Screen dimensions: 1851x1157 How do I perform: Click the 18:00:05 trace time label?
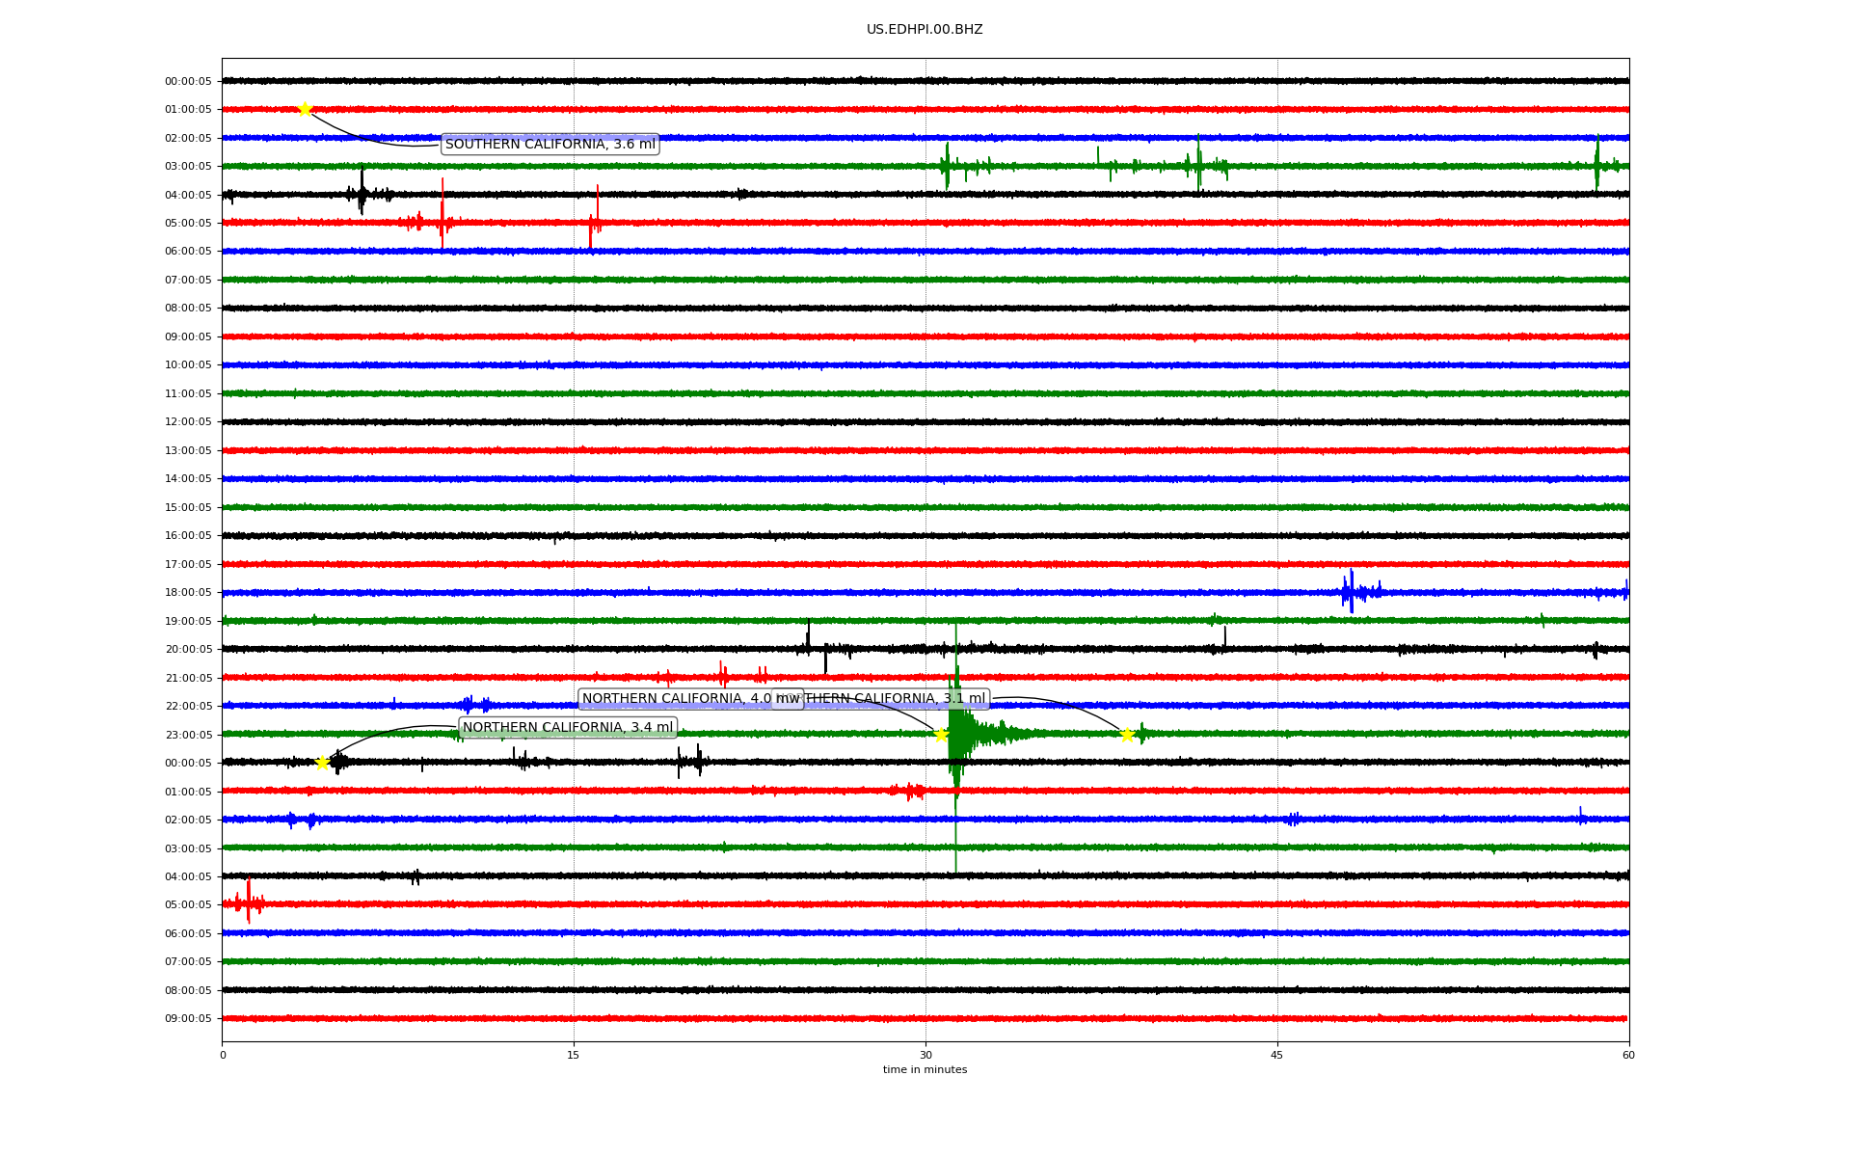pos(188,593)
